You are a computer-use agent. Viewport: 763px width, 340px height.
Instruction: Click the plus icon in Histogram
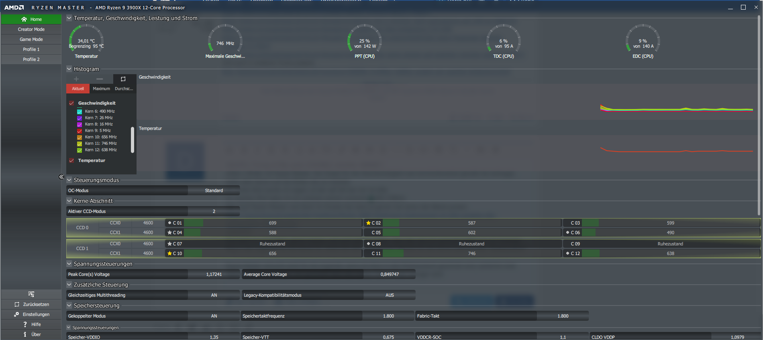(76, 79)
